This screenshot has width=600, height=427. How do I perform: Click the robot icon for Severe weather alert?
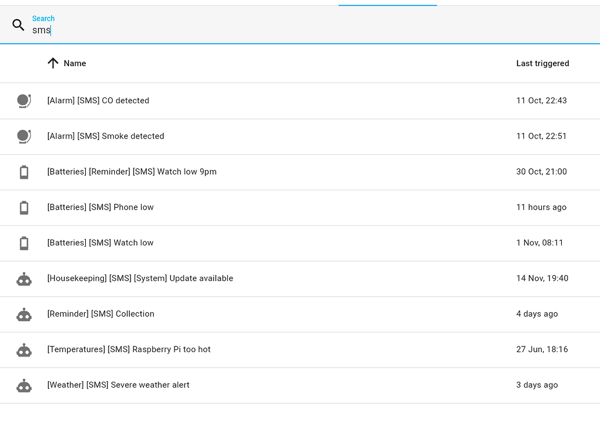[24, 385]
